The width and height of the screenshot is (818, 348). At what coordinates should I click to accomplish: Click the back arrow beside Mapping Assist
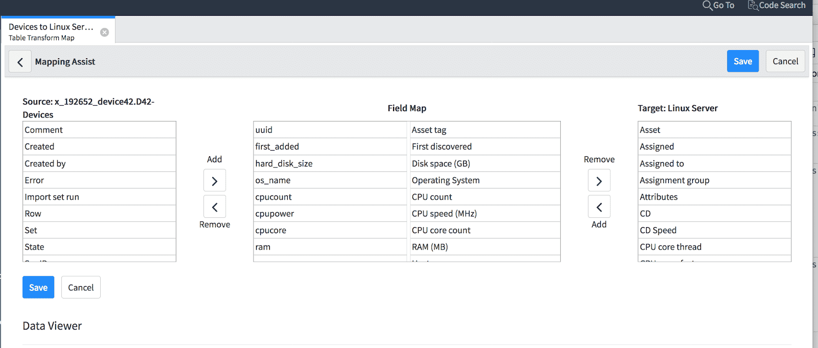tap(20, 62)
